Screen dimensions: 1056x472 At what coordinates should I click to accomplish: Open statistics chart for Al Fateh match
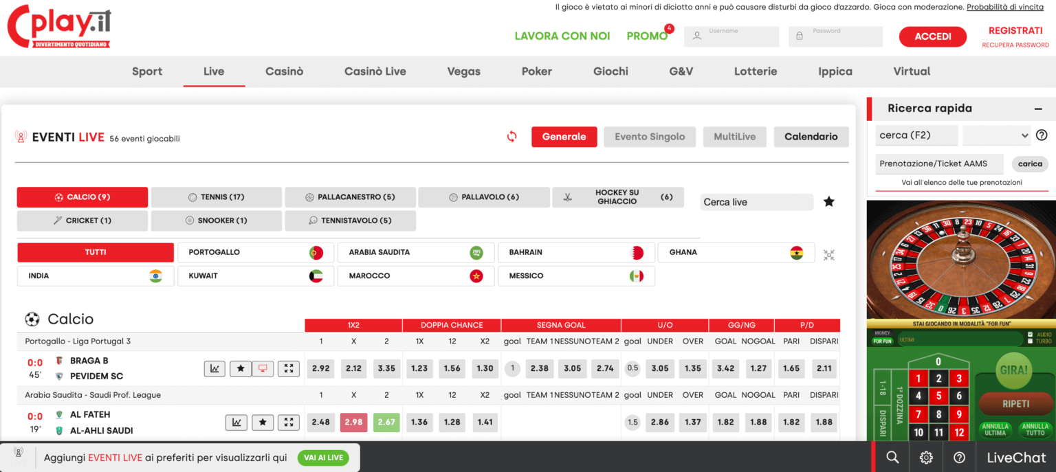pos(236,423)
